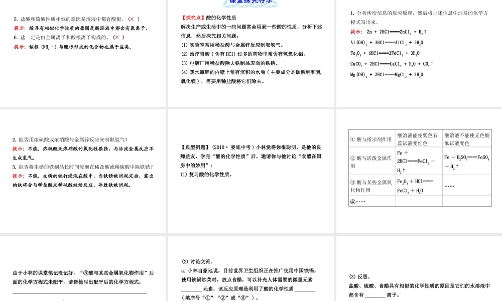Click the table cell '② 酸与活泼金属作用'
Viewport: 502px width, 301px height.
point(372,162)
